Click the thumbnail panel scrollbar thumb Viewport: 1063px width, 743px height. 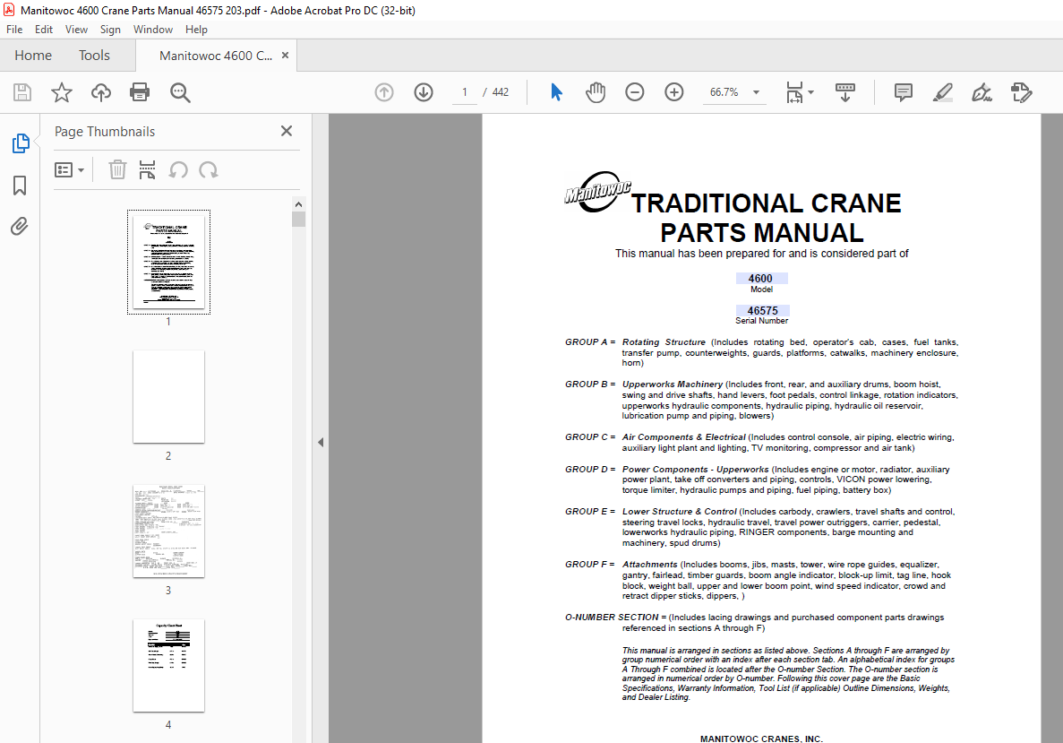click(x=298, y=220)
